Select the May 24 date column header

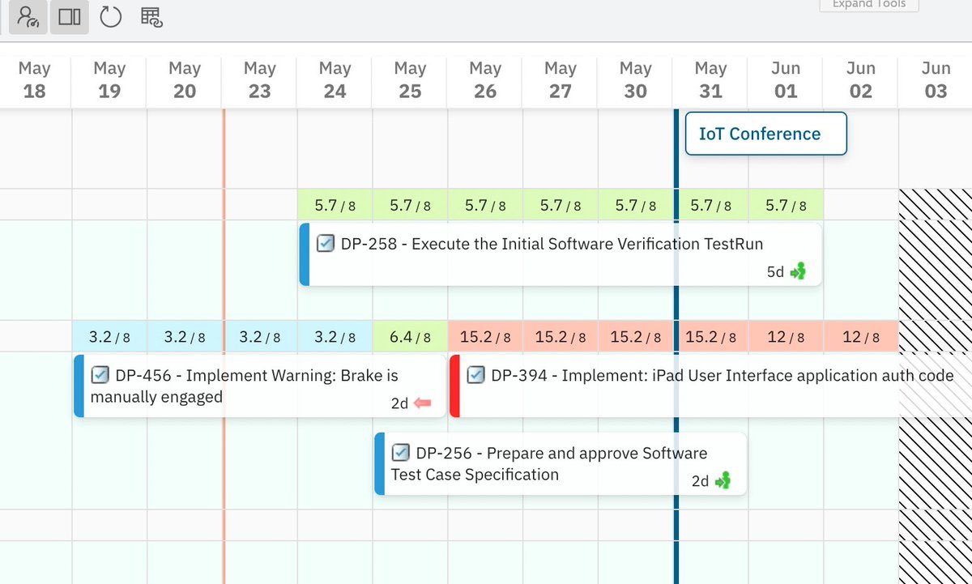pyautogui.click(x=335, y=80)
